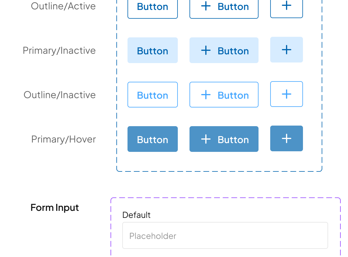Click the Primary/Inactive text-only Button
Screen dimensions: 348x257
[152, 50]
